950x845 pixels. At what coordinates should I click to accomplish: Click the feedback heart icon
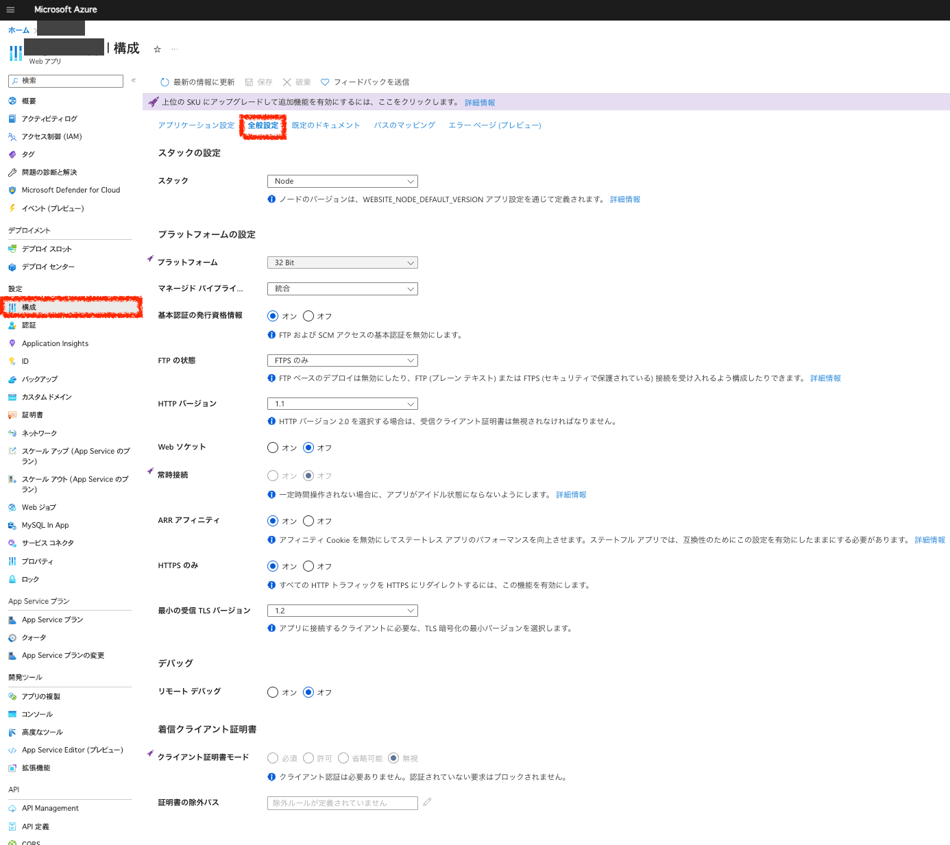tap(326, 82)
